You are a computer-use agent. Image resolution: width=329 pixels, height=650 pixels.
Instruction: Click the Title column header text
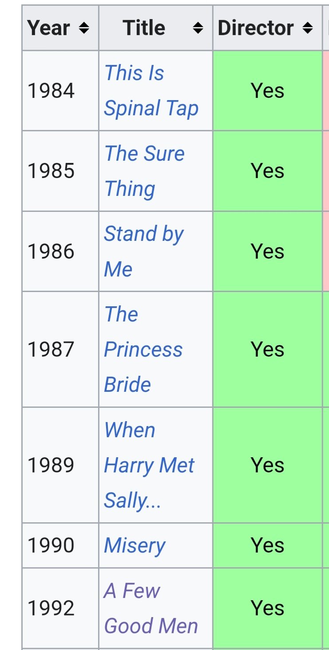pos(144,28)
